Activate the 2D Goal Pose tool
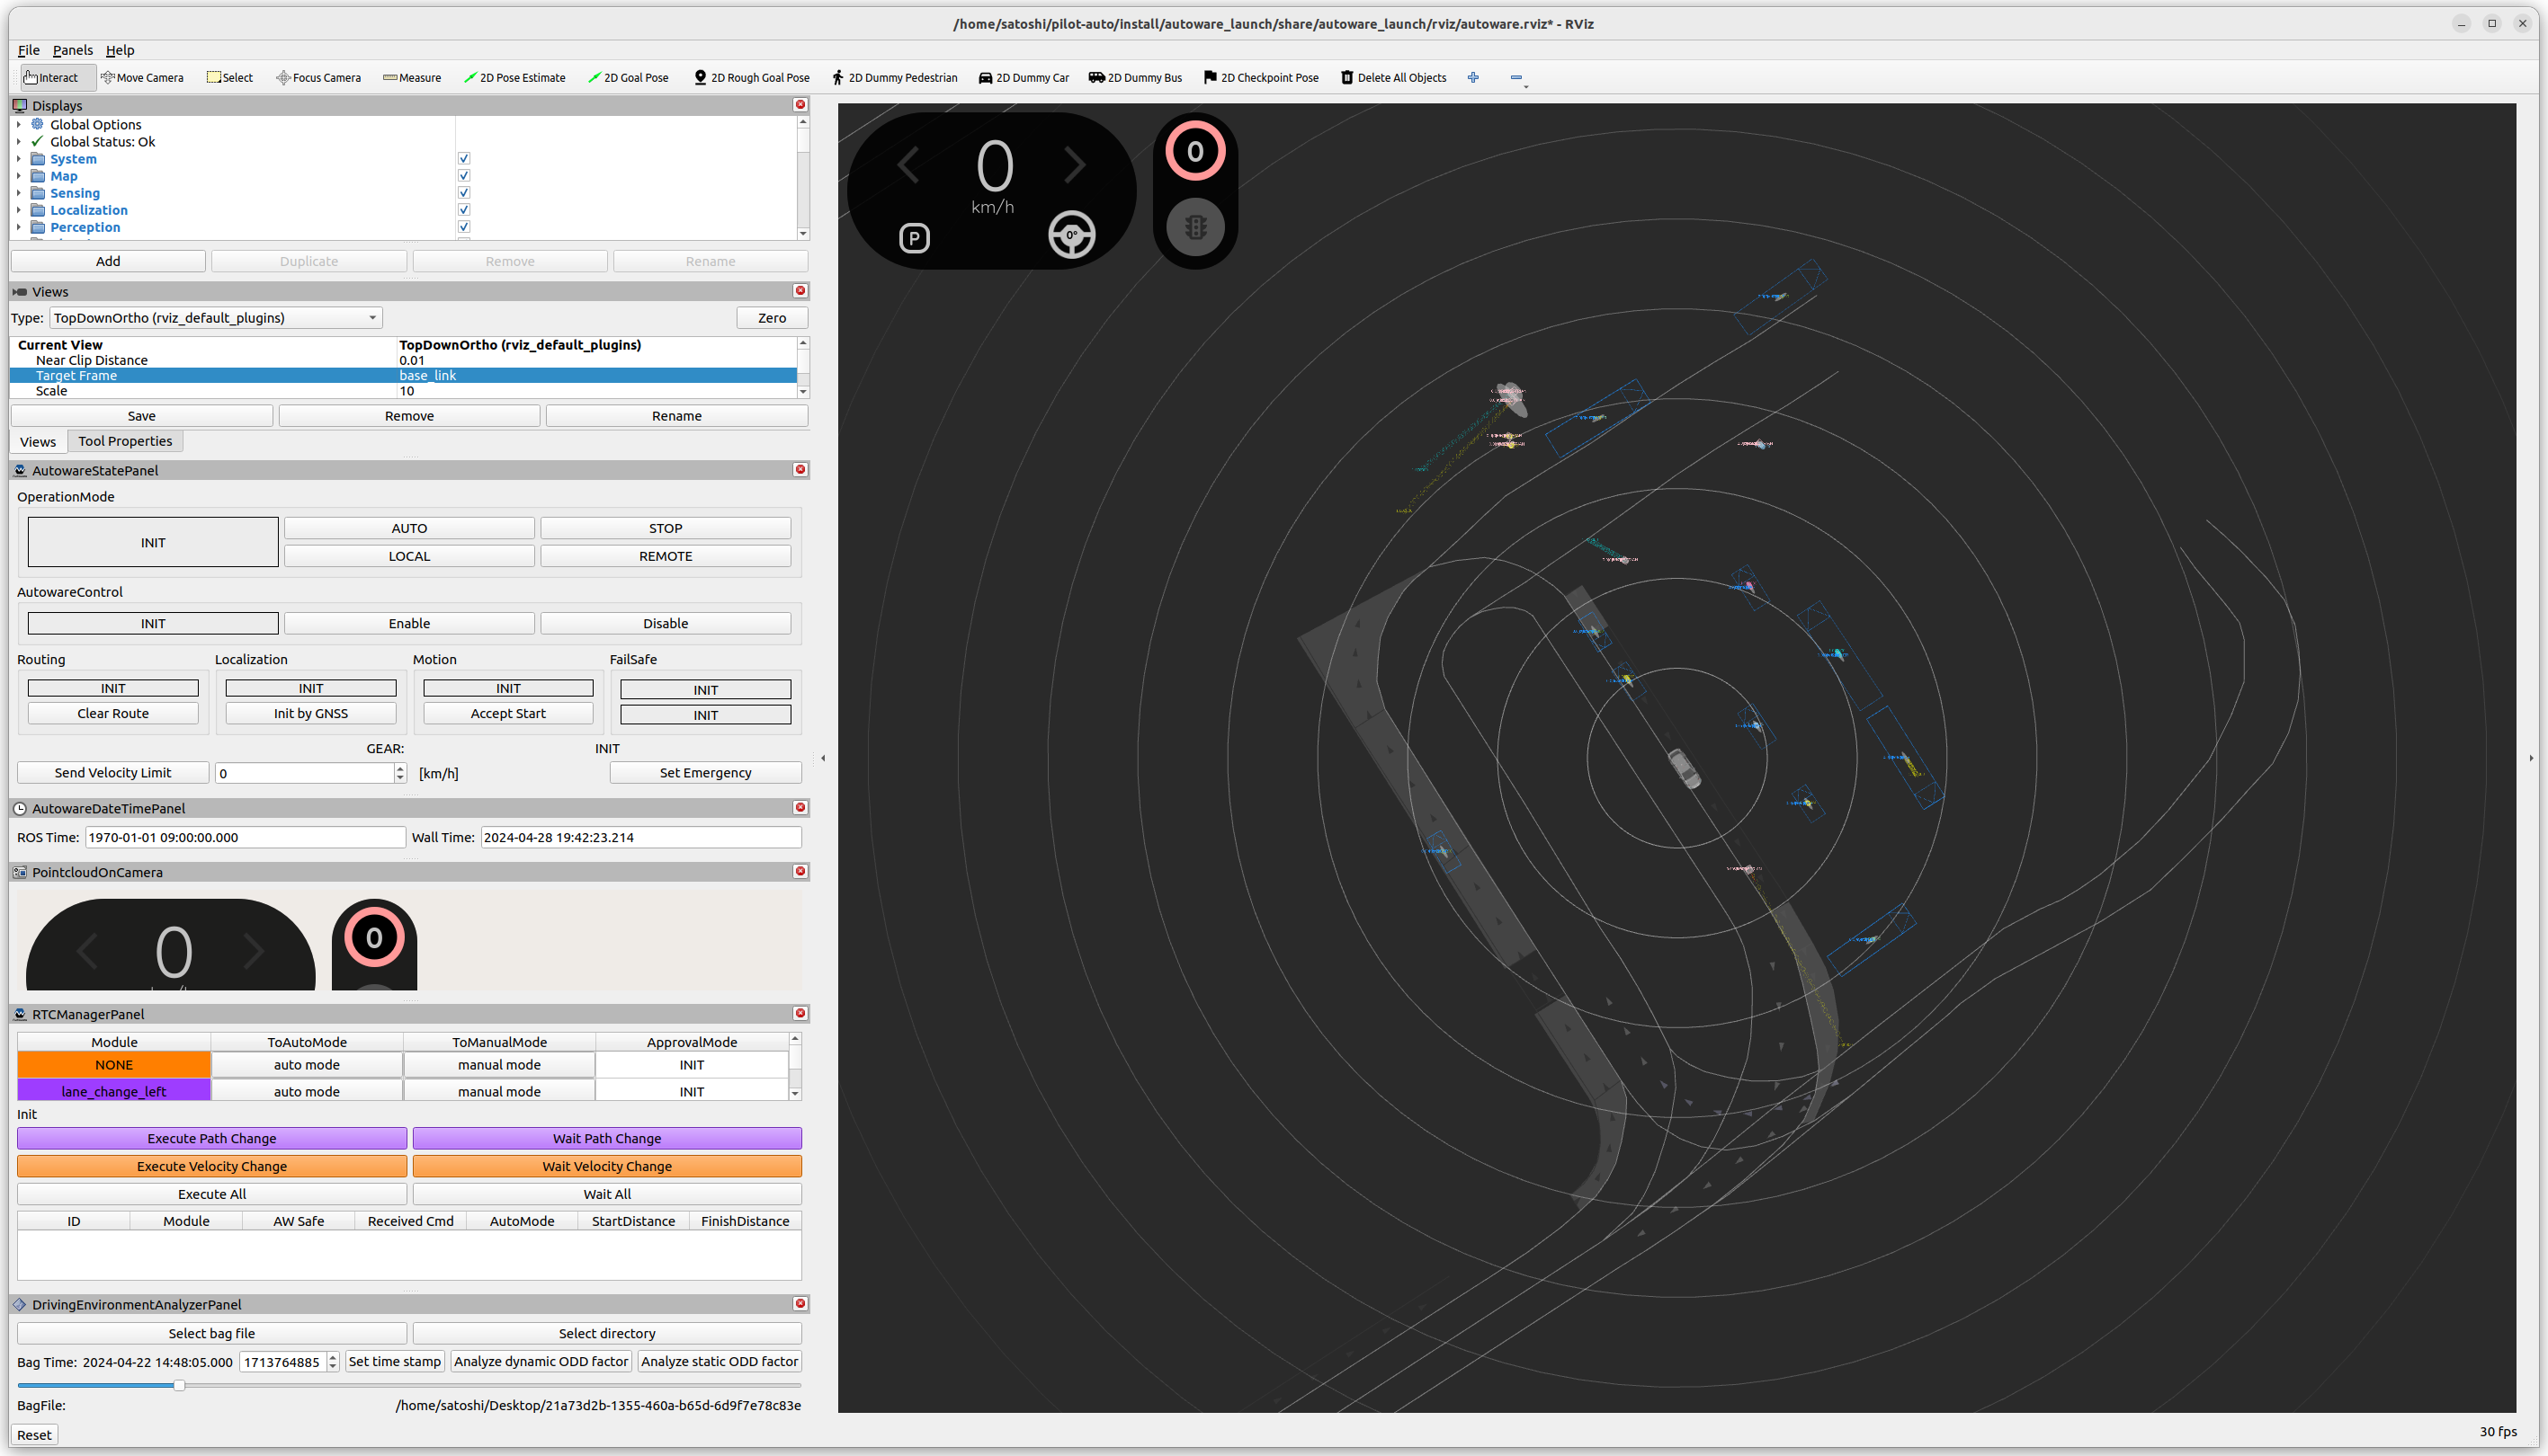The height and width of the screenshot is (1456, 2548). [629, 77]
